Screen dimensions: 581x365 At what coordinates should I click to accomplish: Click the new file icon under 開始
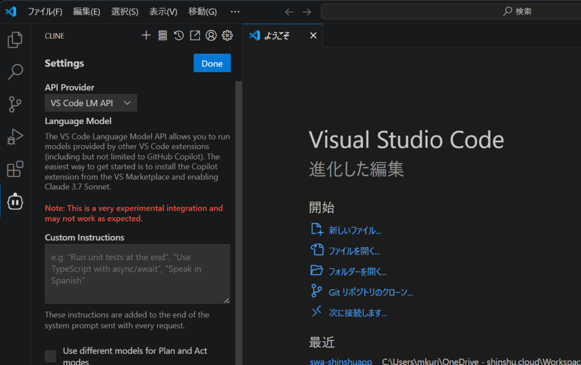[x=317, y=229]
